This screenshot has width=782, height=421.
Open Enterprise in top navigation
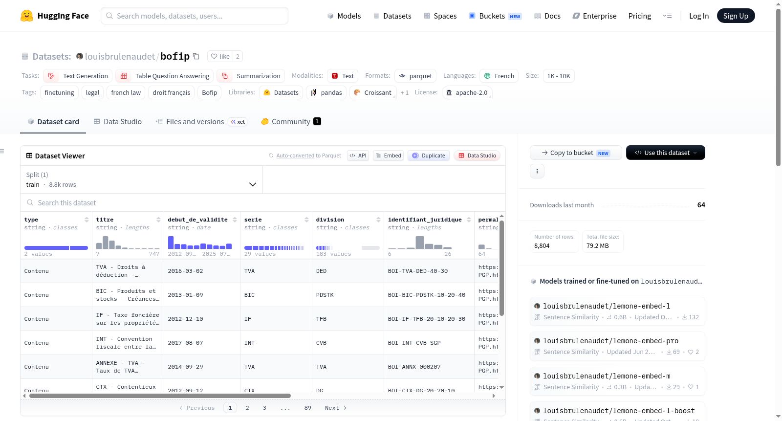[594, 16]
